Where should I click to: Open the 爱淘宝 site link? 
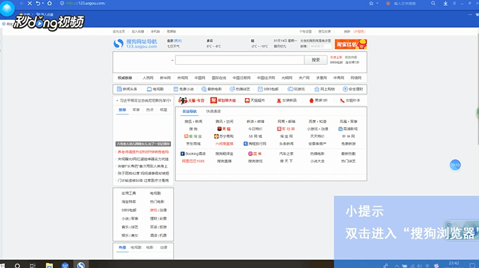pos(193,136)
